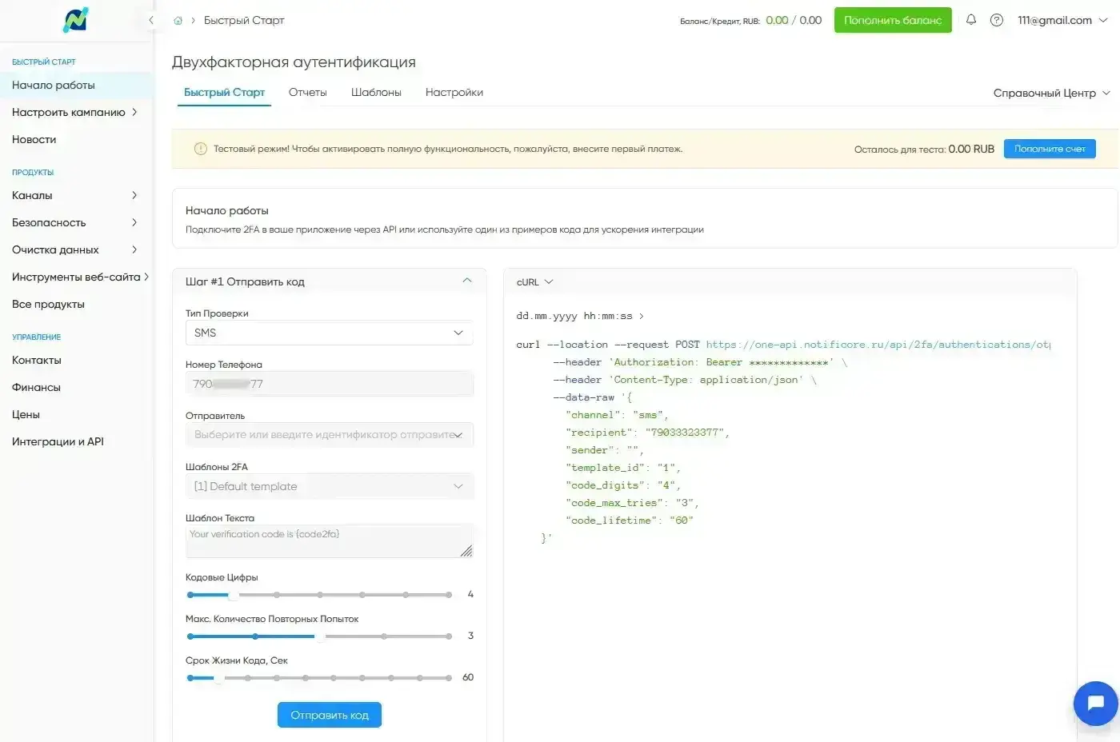Click the "code_max_tries": "3" code line
1120x742 pixels.
click(x=632, y=503)
